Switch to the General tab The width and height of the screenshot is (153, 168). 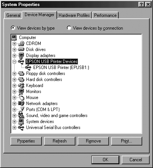tap(13, 15)
